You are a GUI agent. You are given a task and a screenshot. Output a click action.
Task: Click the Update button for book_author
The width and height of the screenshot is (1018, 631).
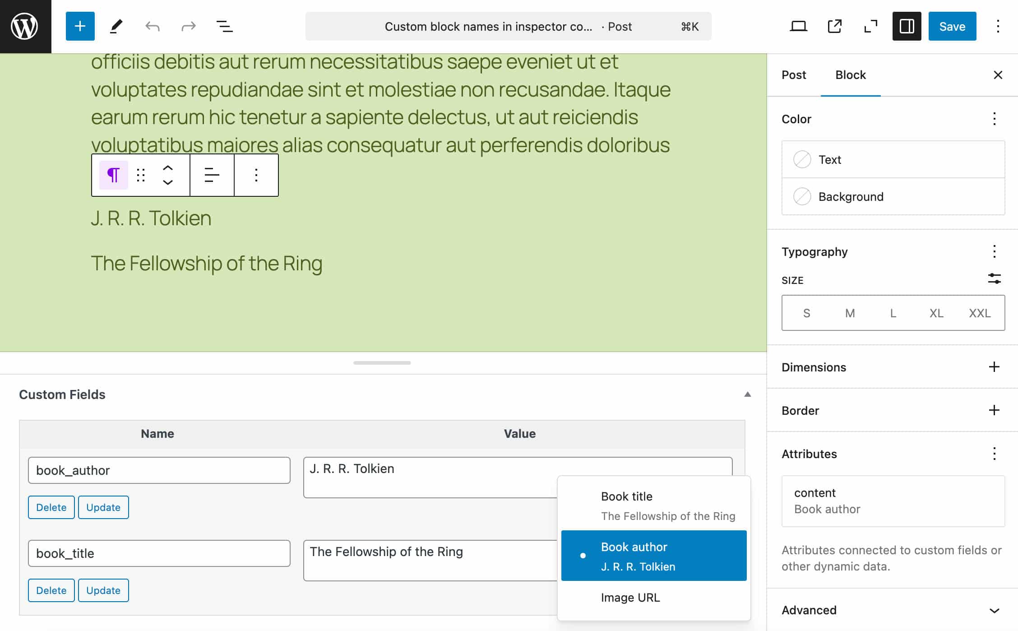click(x=102, y=507)
